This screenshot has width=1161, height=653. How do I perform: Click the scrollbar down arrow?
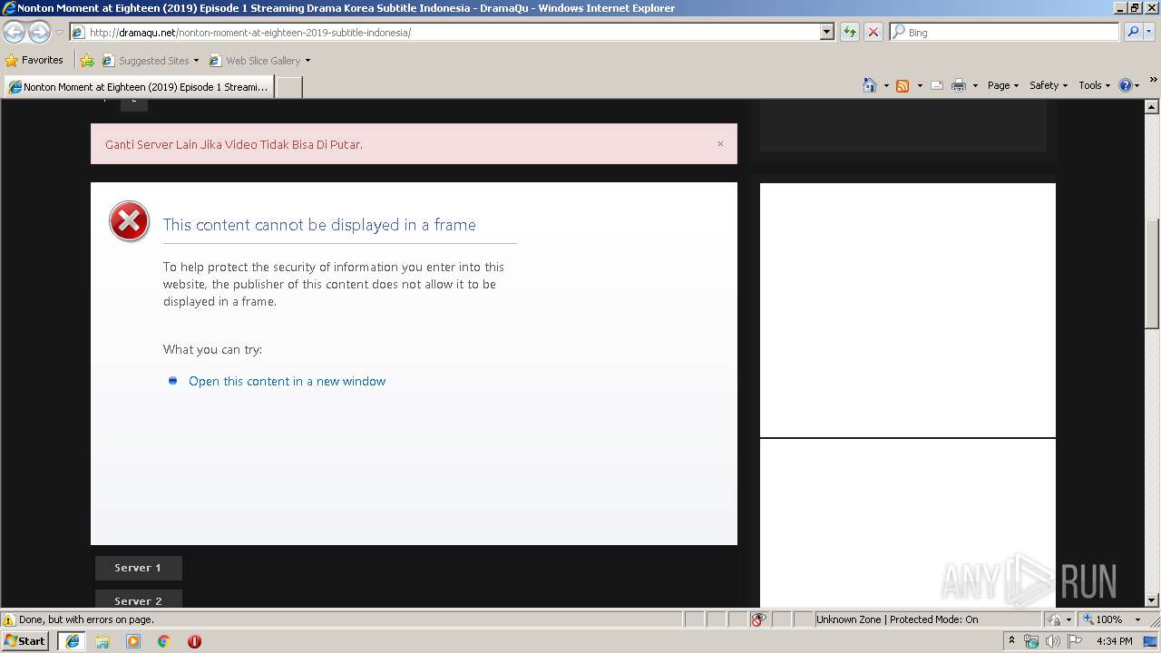pyautogui.click(x=1152, y=599)
